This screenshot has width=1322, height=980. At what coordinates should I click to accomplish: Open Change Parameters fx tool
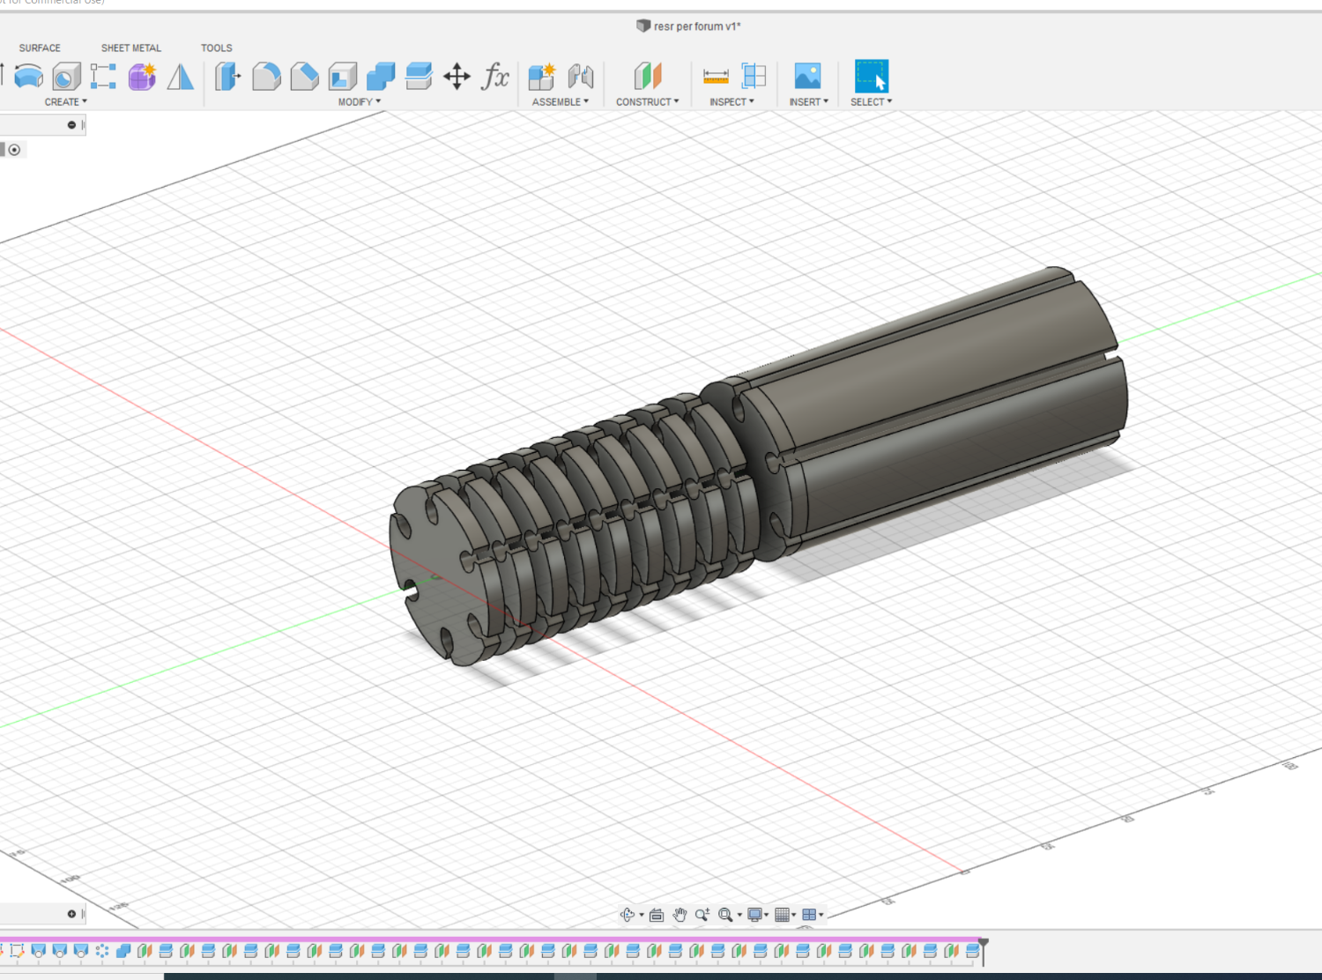(x=495, y=77)
